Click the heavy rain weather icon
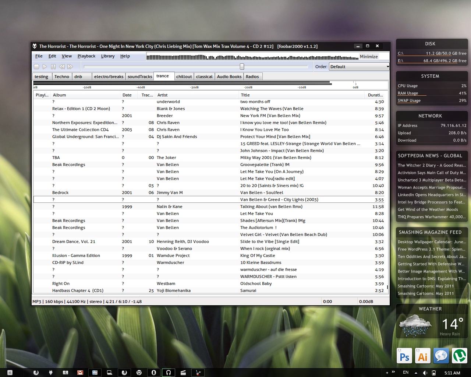Screen dimensions: 471x377 (415, 325)
